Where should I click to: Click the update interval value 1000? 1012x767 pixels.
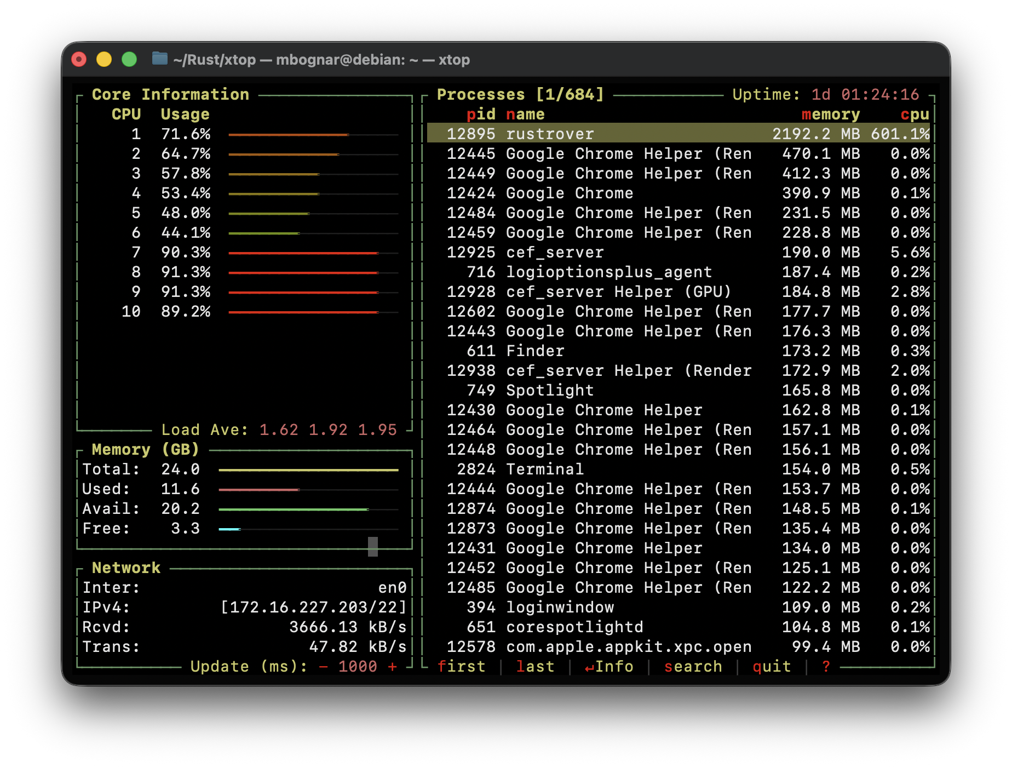point(358,666)
